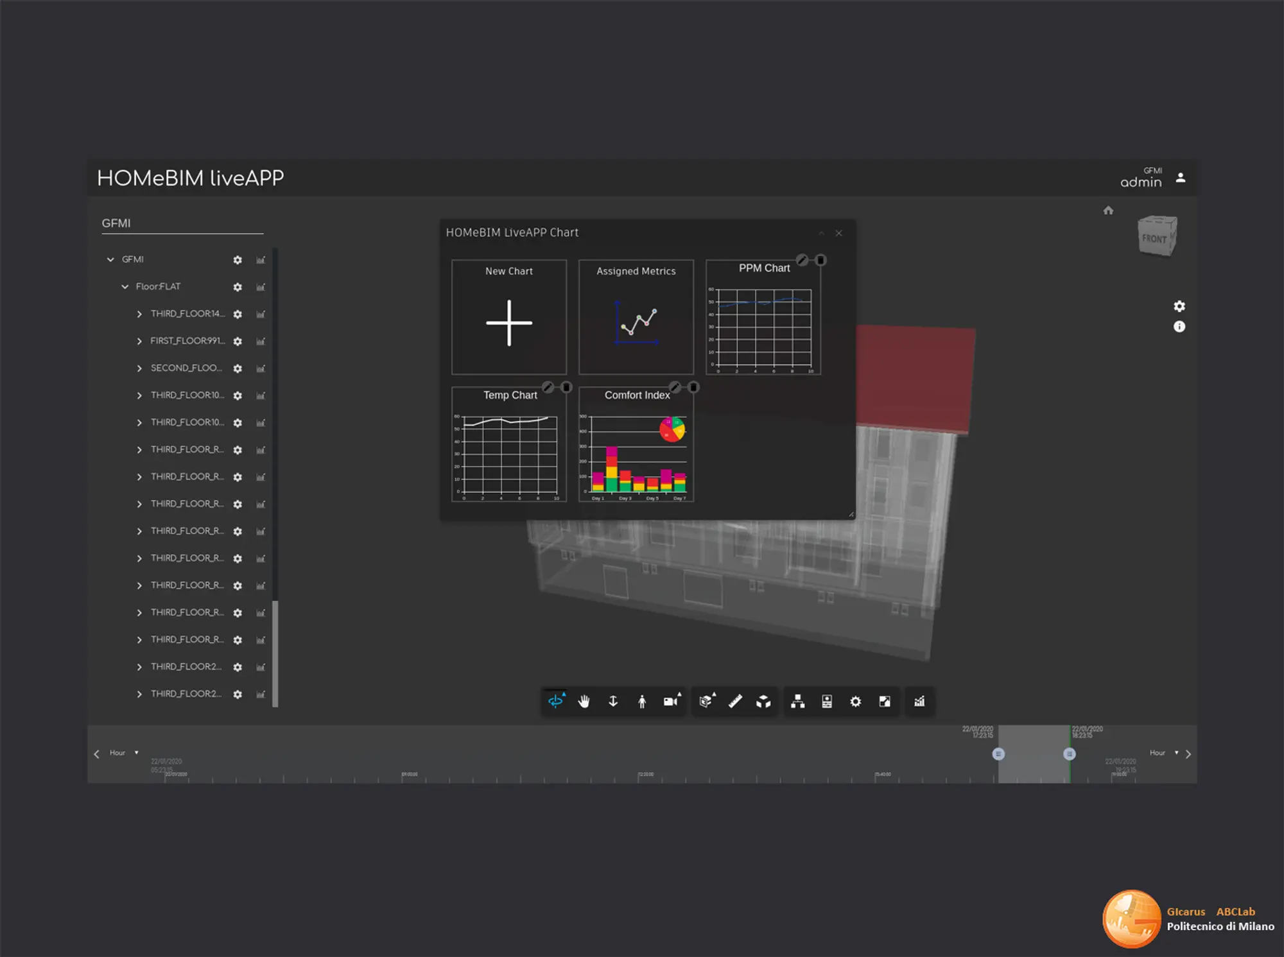
Task: Edit the Temp Chart with pencil icon
Action: (x=548, y=387)
